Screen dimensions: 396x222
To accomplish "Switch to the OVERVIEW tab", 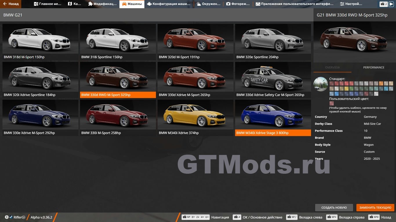I will tap(333, 67).
